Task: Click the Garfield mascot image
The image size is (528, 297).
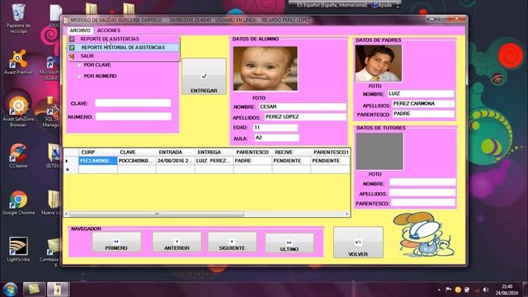Action: click(424, 234)
